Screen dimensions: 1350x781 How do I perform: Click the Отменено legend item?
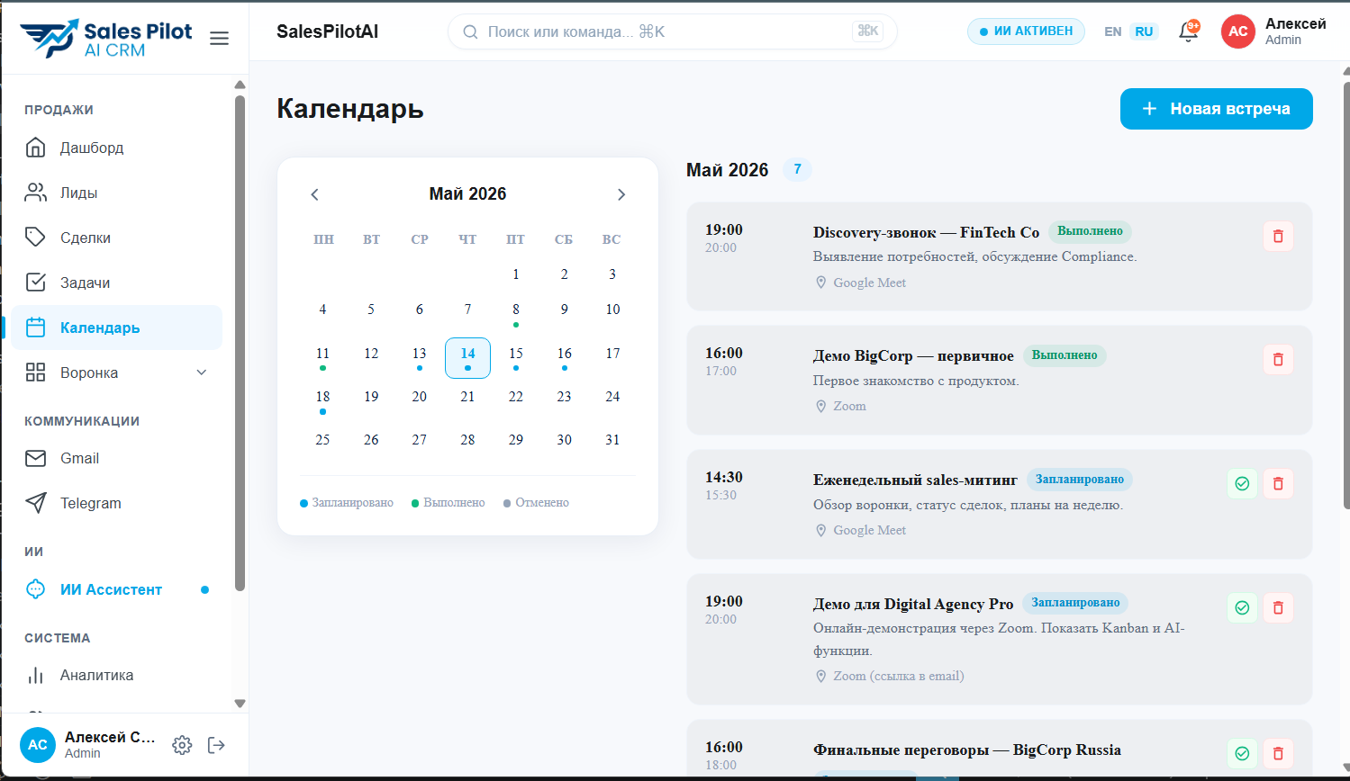pyautogui.click(x=537, y=503)
